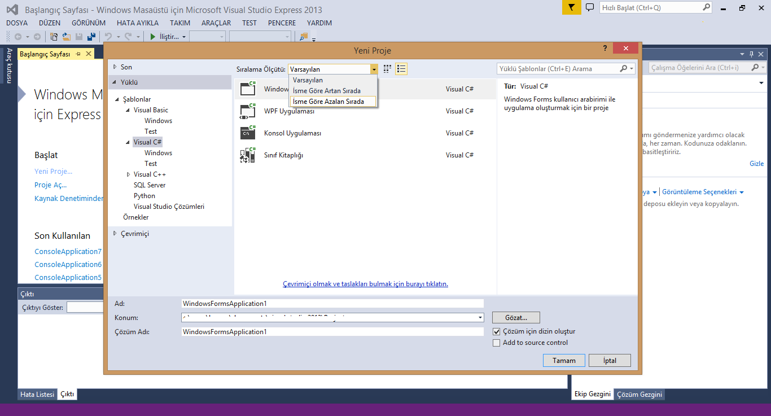Click the Gözat... button
This screenshot has width=771, height=416.
tap(516, 318)
